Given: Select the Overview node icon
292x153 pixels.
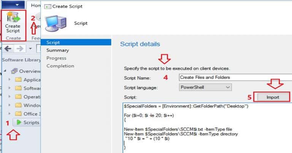Looking at the screenshot, I should point(14,71).
